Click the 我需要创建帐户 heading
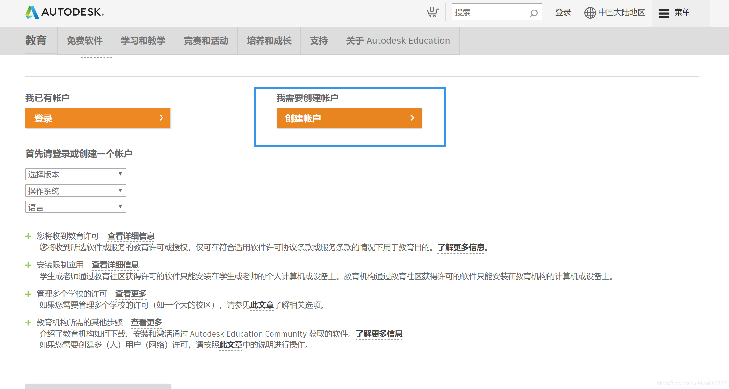 307,98
